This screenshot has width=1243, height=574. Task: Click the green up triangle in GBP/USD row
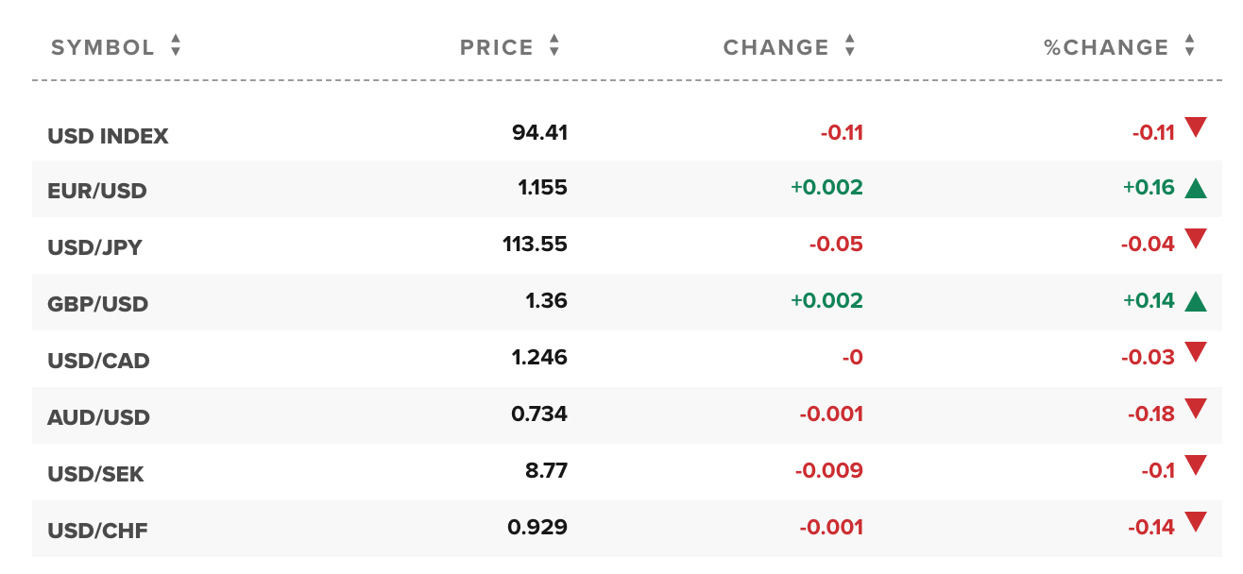tap(1196, 301)
